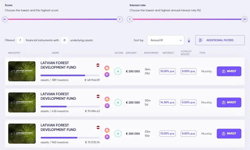Screen dimensions: 250x150
Task: Click the A+ lowest score slider handle
Action: pyautogui.click(x=5, y=19)
